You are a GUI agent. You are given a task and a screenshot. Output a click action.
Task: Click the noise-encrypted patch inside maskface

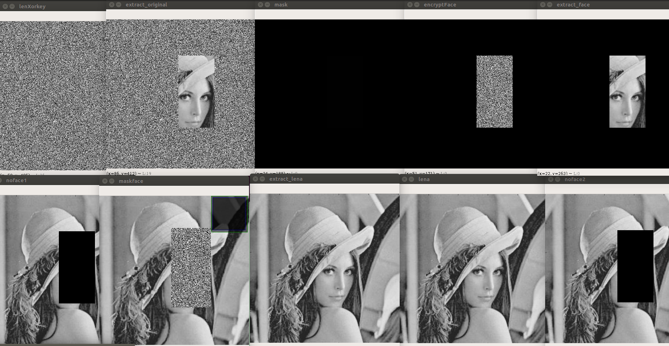[190, 267]
